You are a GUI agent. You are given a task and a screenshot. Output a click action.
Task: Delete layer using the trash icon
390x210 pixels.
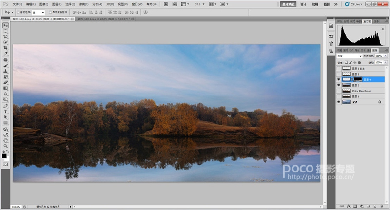pos(381,206)
